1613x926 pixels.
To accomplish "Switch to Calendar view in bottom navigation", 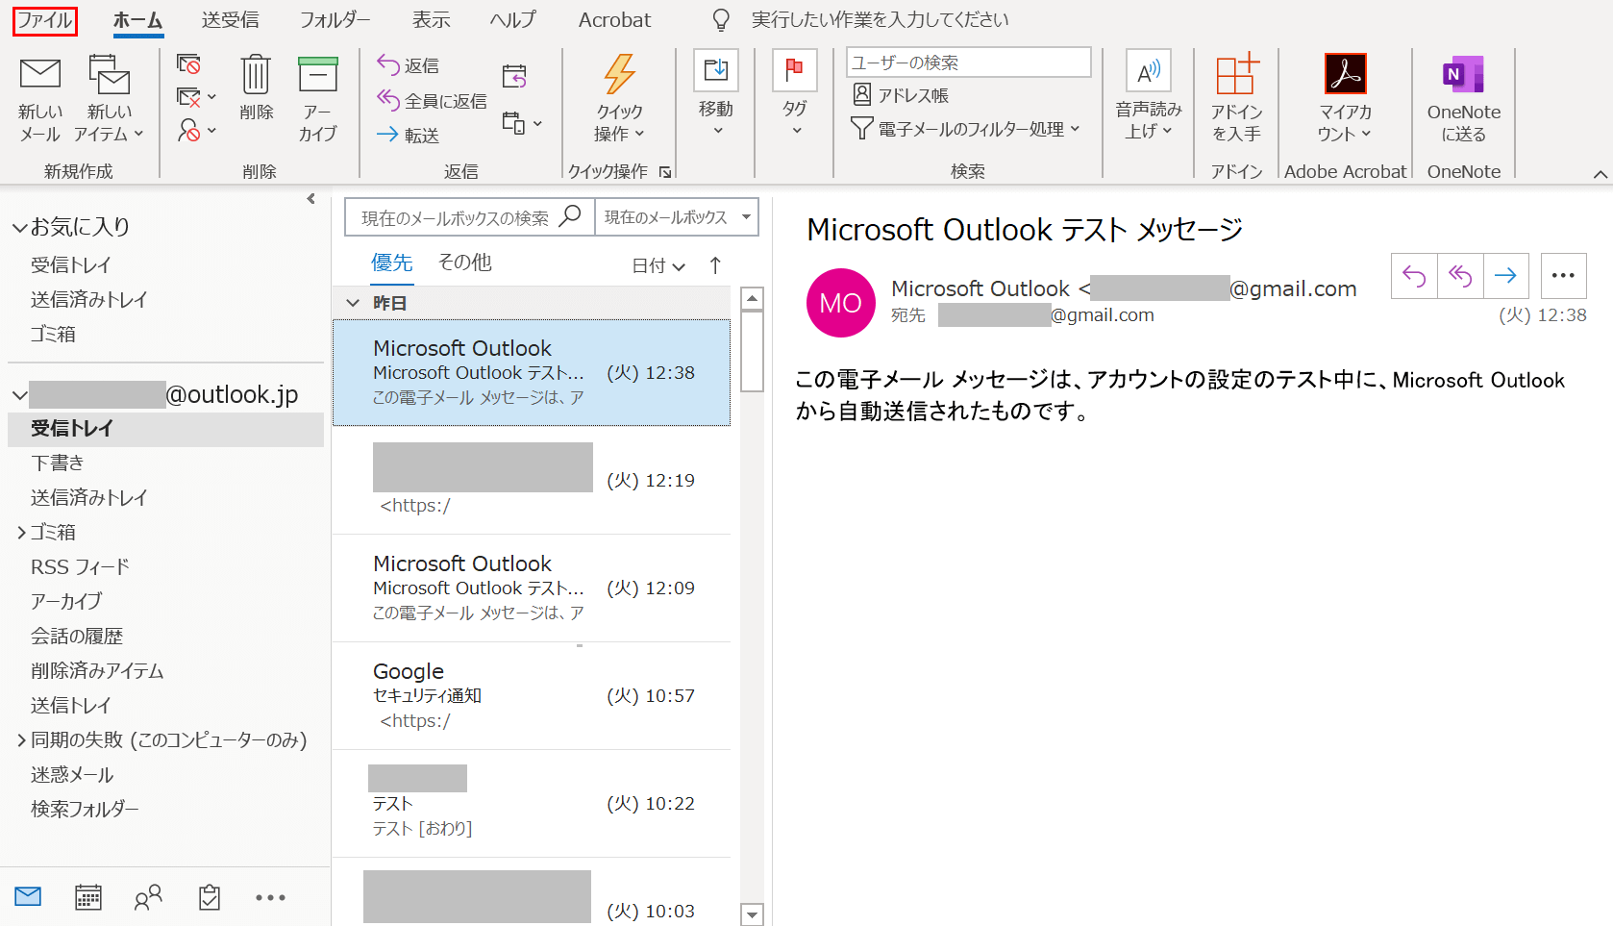I will [x=87, y=897].
